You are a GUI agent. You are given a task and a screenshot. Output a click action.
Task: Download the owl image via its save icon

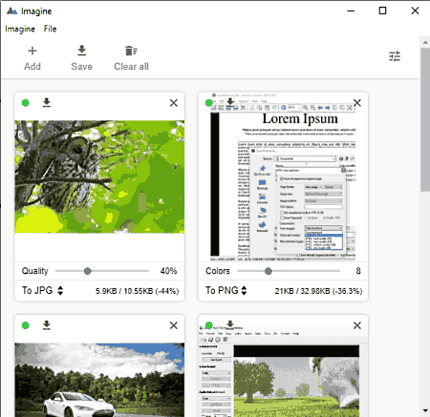(47, 103)
